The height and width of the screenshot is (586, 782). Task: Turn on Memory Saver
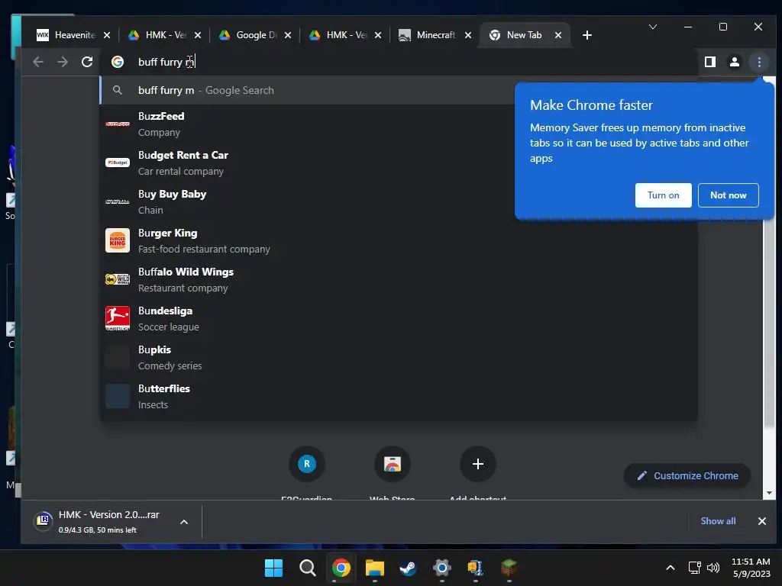pyautogui.click(x=664, y=195)
